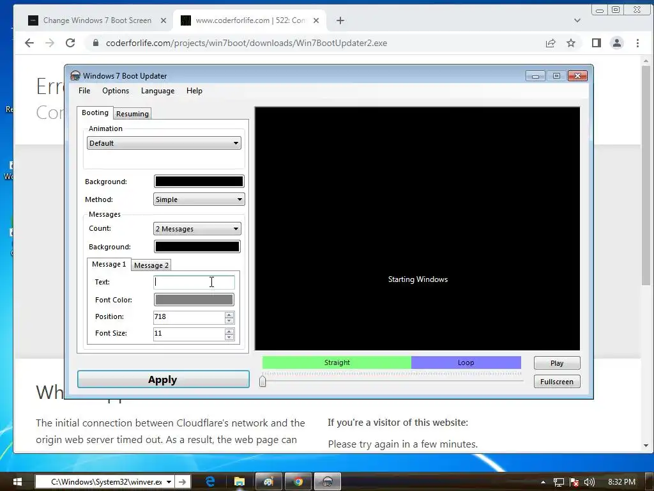Click the animation timeline slider handle
Viewport: 654px width, 491px height.
tap(262, 381)
